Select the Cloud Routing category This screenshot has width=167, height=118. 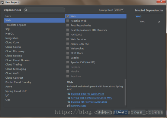pyautogui.click(x=34, y=56)
